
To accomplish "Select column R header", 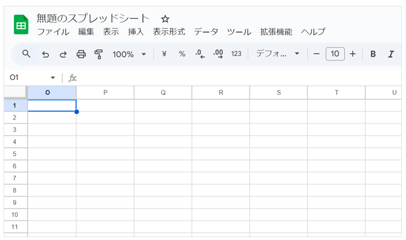I will tap(221, 93).
